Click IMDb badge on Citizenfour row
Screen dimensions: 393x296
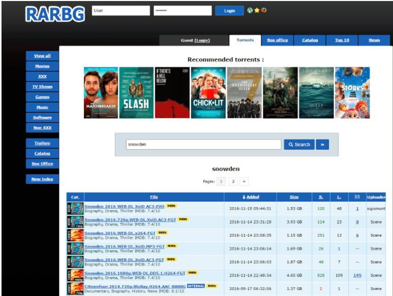coord(212,286)
